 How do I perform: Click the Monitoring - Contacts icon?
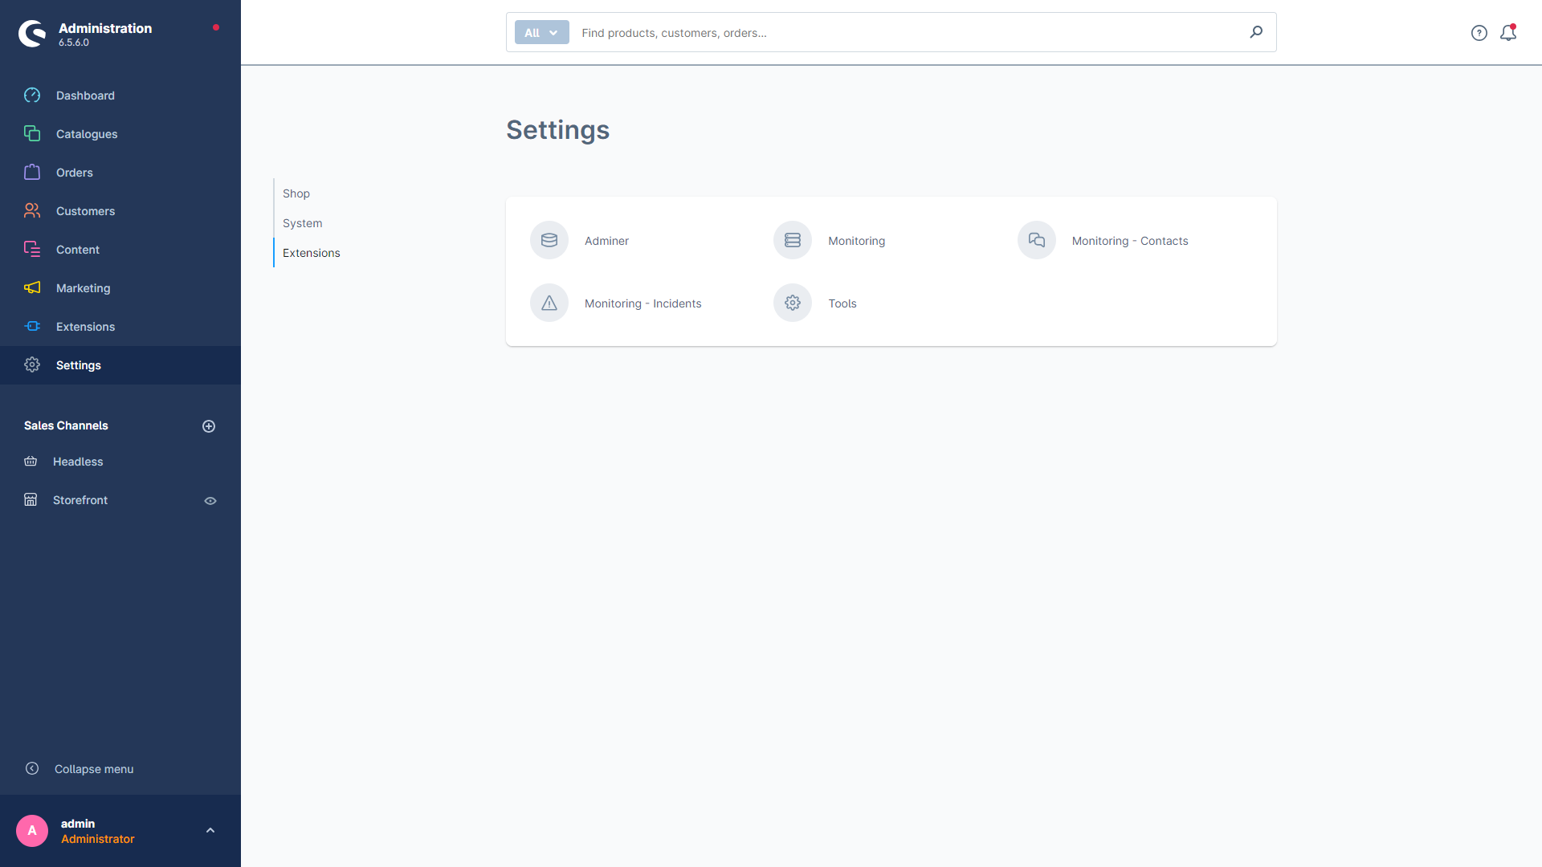(x=1036, y=239)
